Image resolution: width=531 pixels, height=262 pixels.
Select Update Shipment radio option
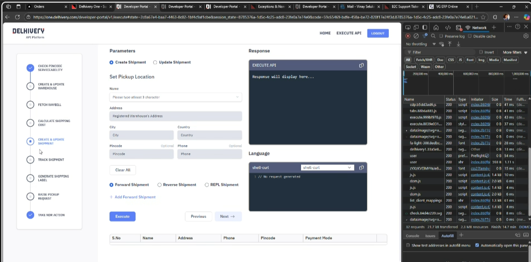155,63
